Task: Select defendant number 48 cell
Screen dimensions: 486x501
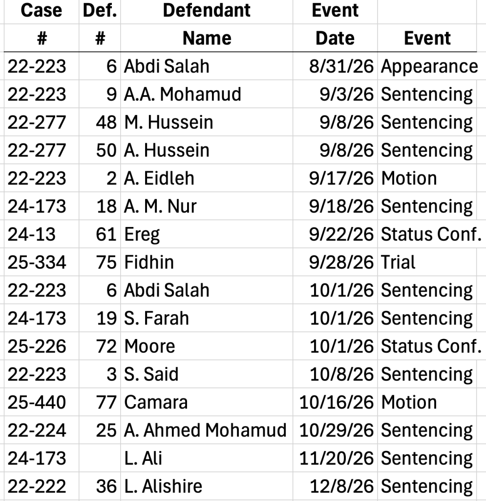Action: click(100, 122)
